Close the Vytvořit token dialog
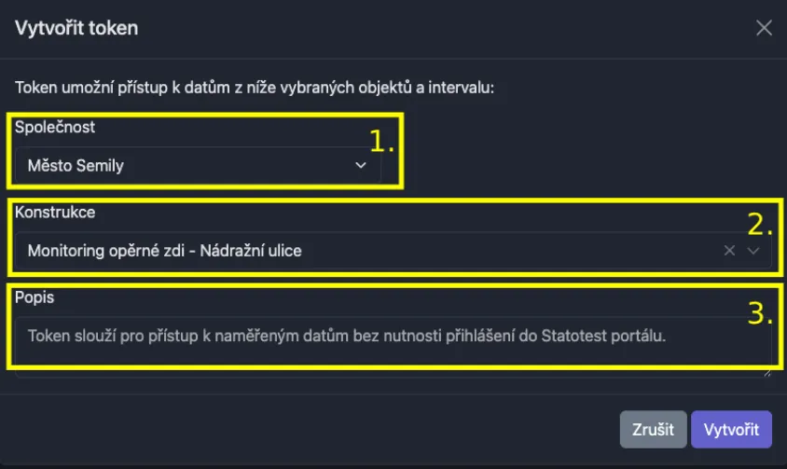 764,28
